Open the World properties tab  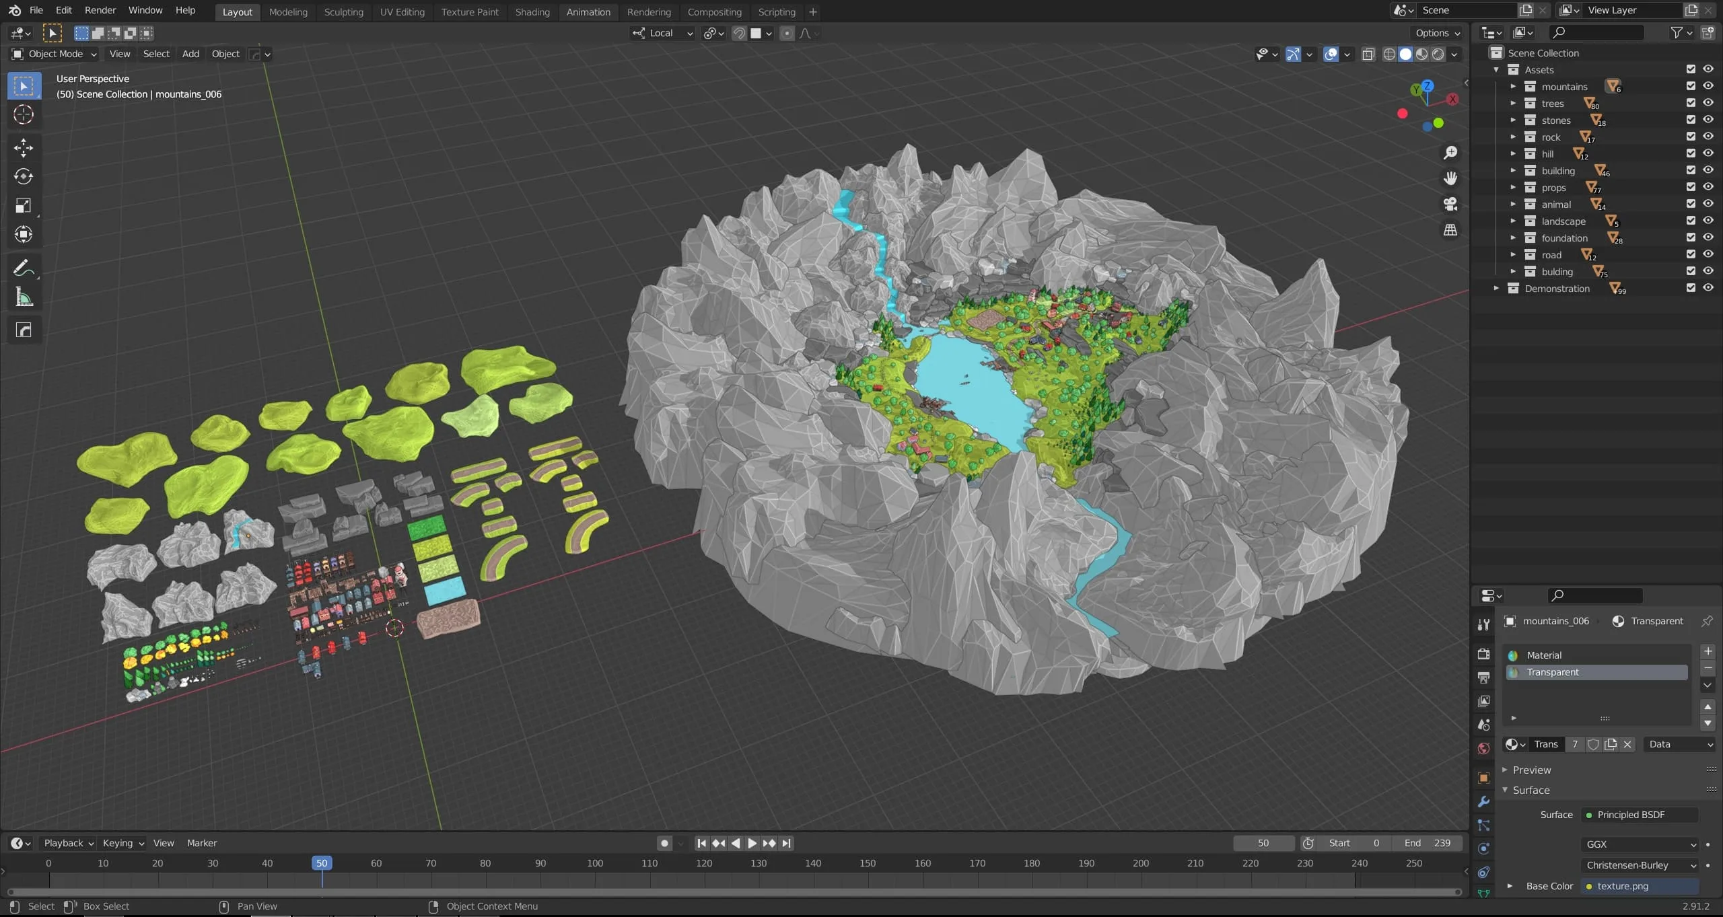(1483, 749)
